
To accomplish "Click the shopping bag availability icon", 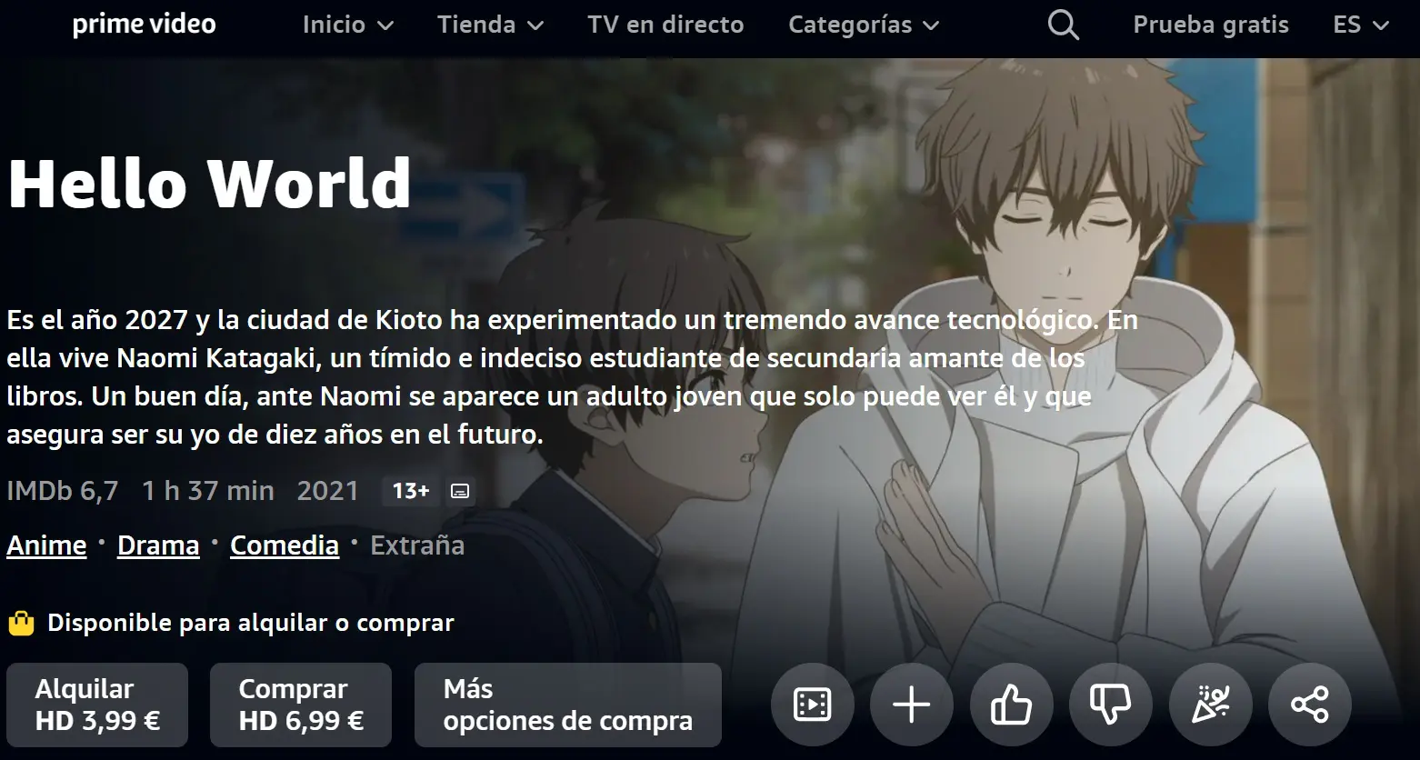I will (21, 623).
